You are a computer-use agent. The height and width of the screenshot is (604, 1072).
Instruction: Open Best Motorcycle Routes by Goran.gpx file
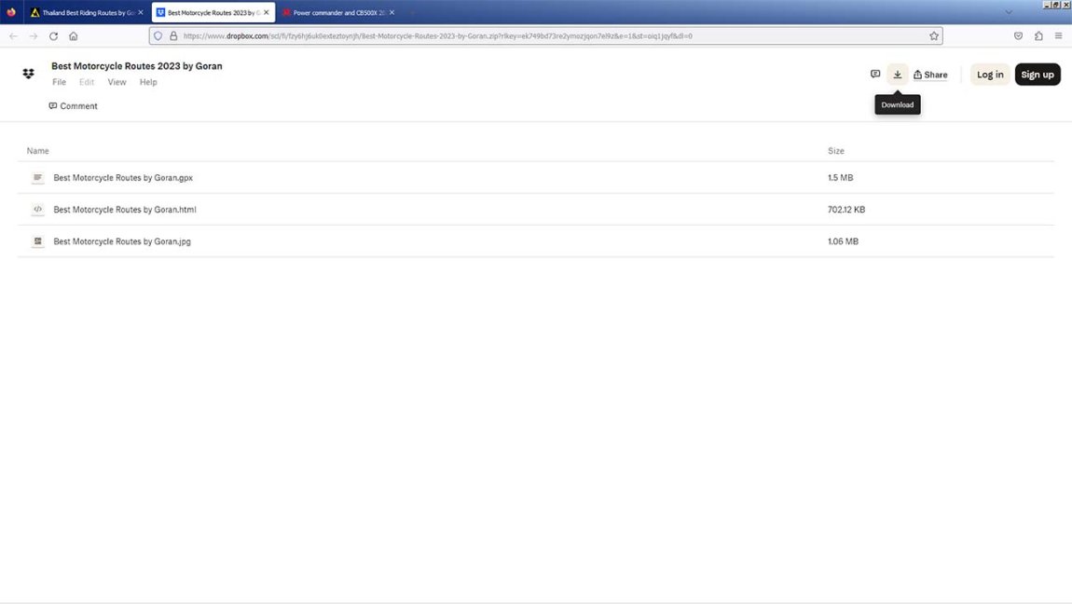(x=123, y=178)
